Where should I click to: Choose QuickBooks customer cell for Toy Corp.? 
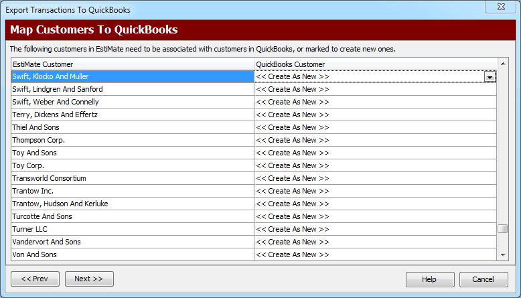point(375,165)
